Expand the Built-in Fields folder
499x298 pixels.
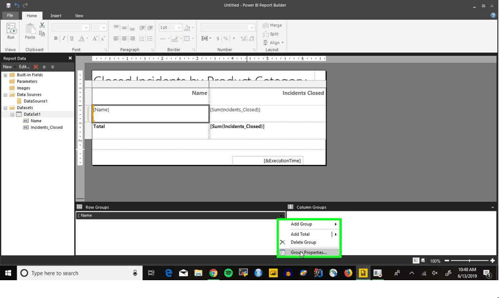[6, 75]
